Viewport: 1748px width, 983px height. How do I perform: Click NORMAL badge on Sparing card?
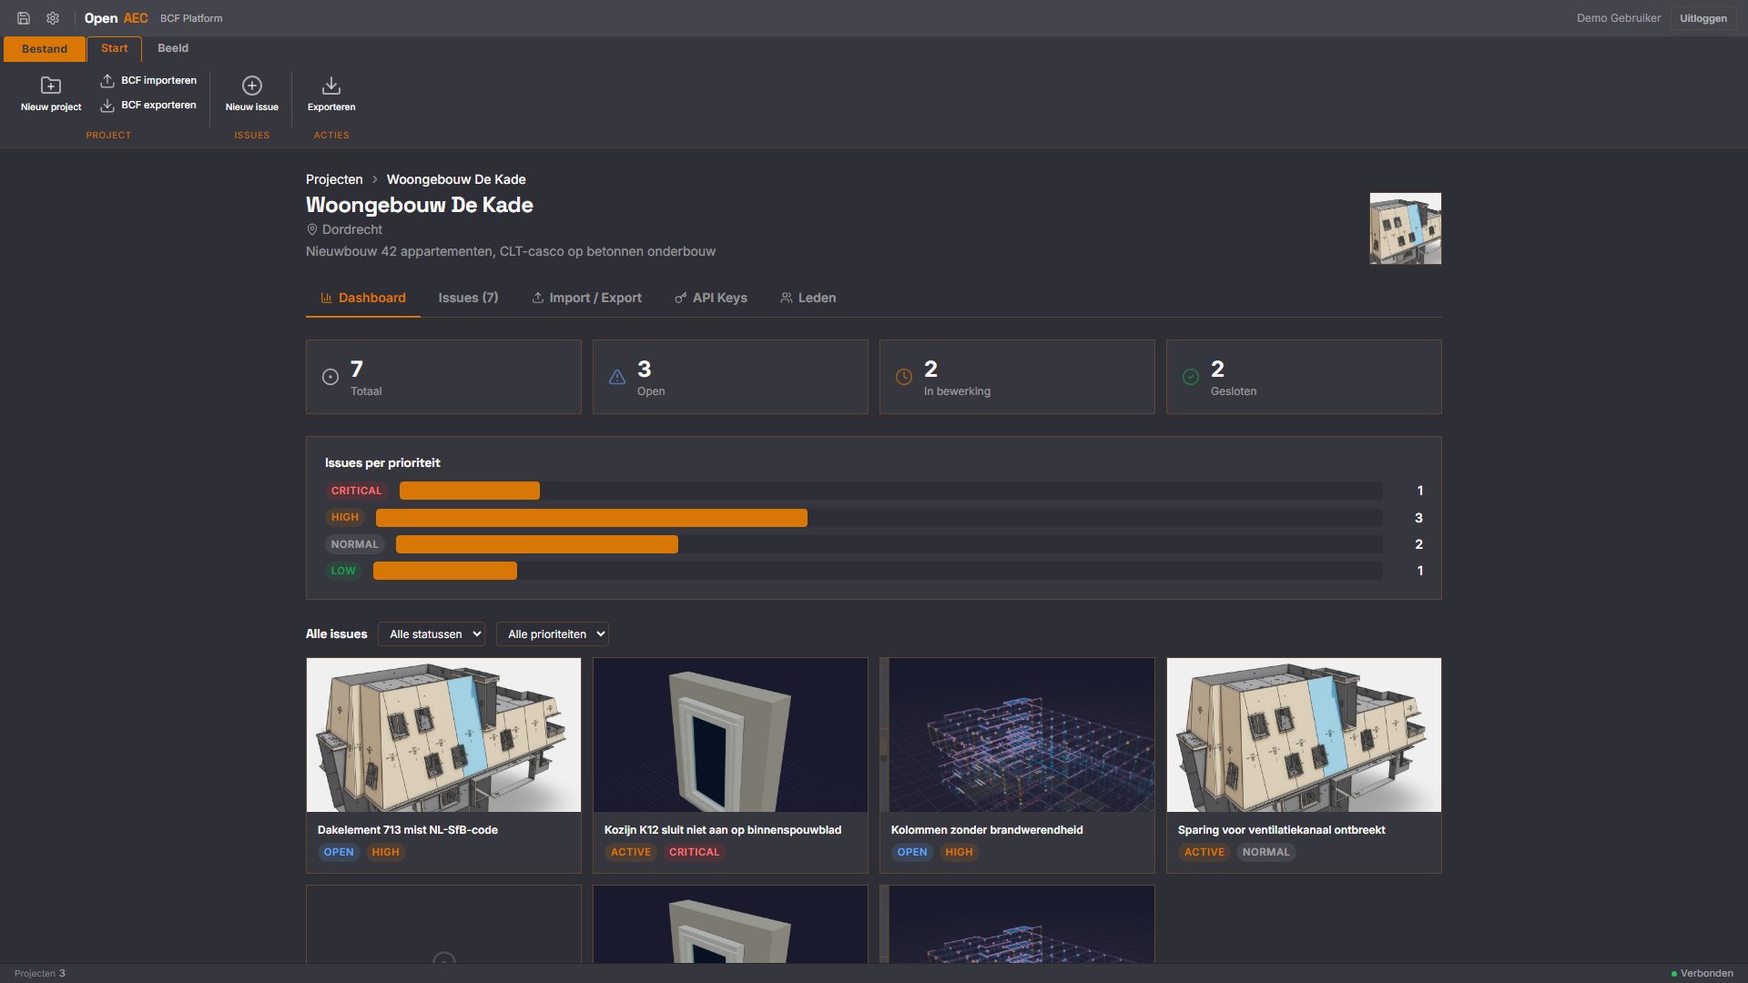1265,853
